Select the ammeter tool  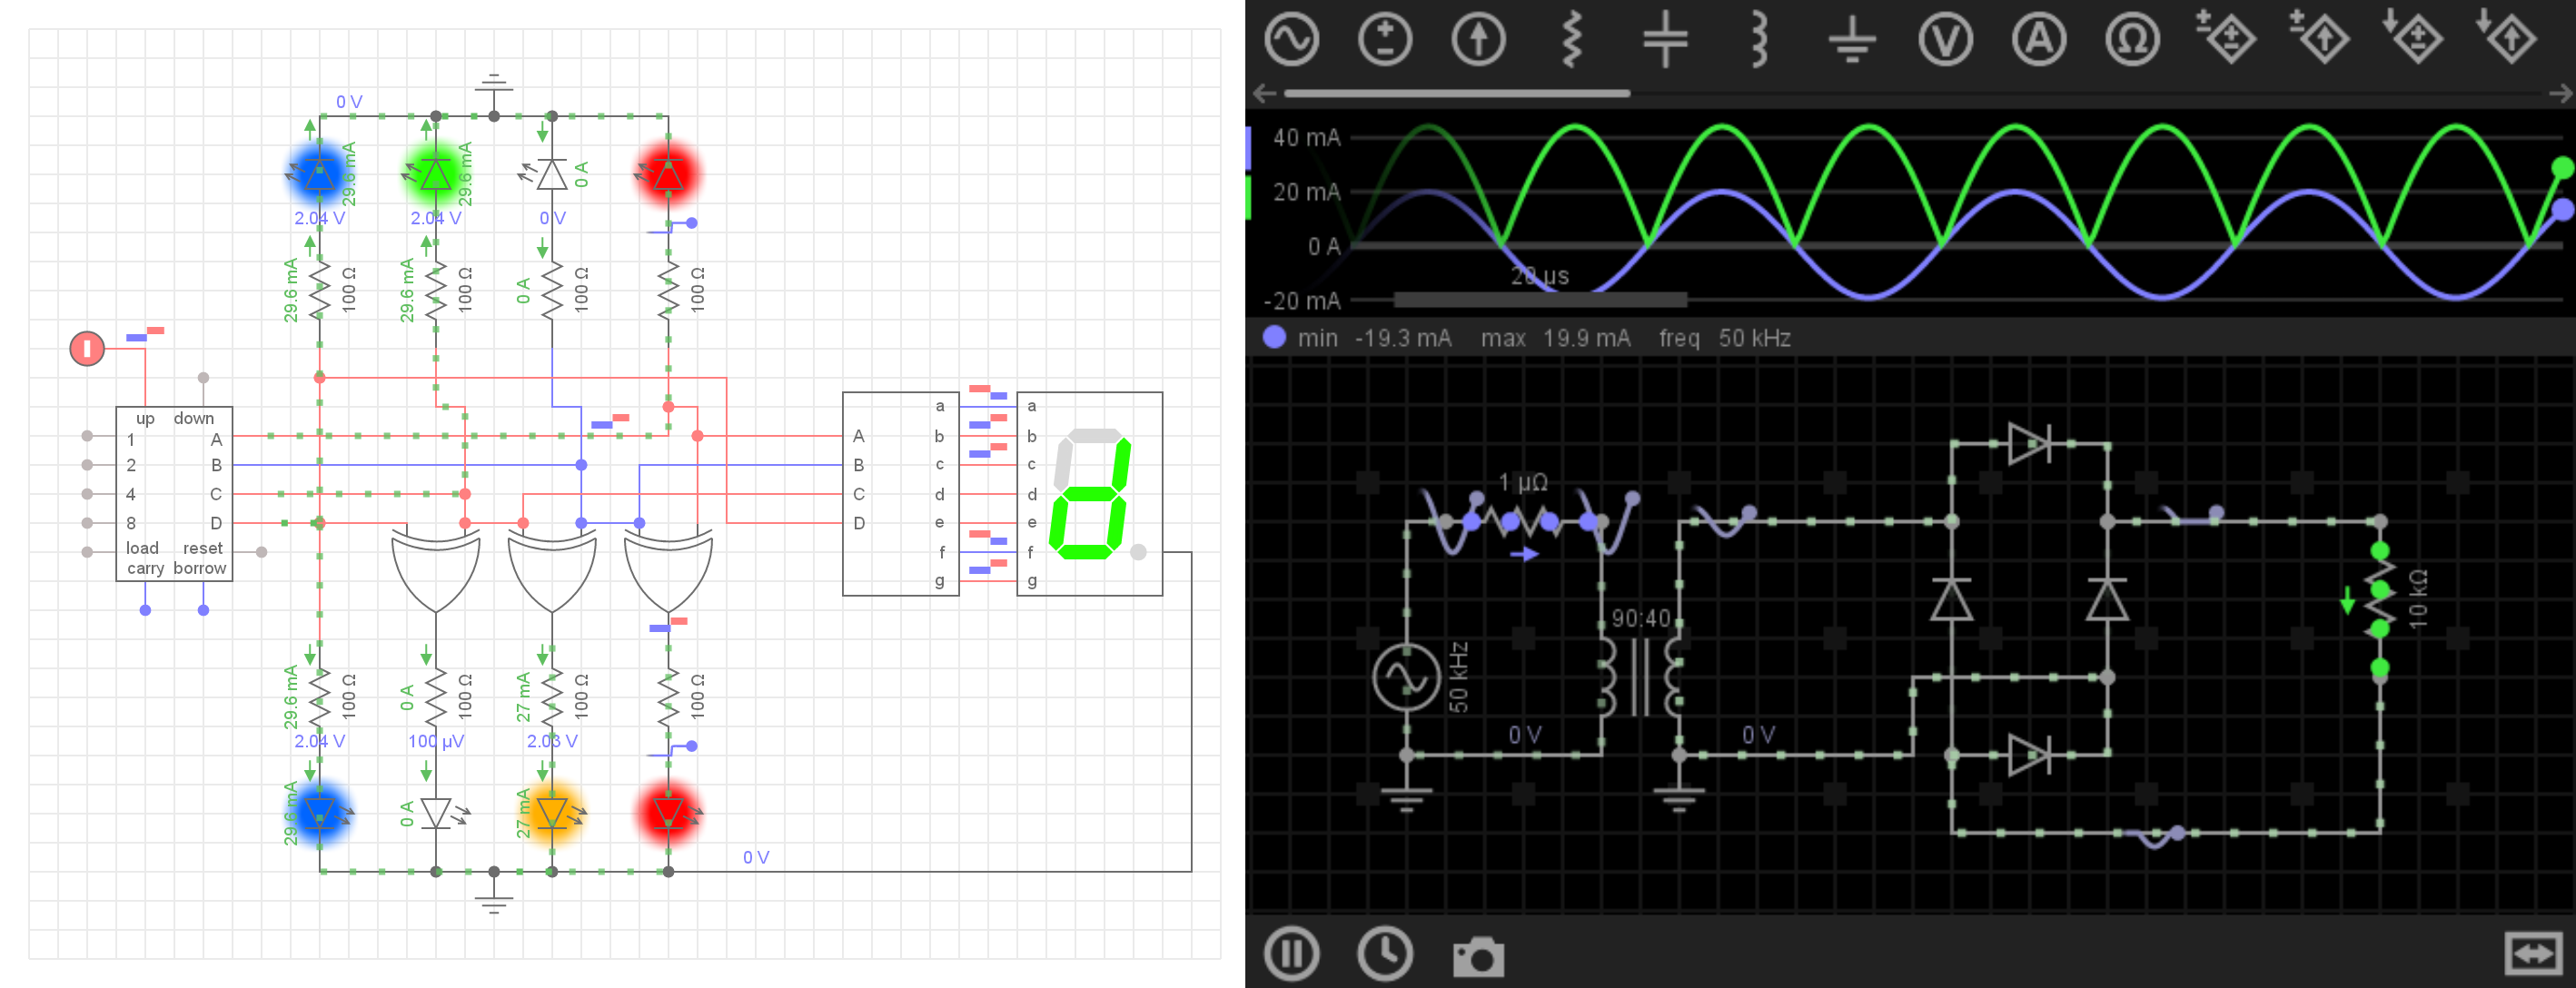pyautogui.click(x=2038, y=40)
